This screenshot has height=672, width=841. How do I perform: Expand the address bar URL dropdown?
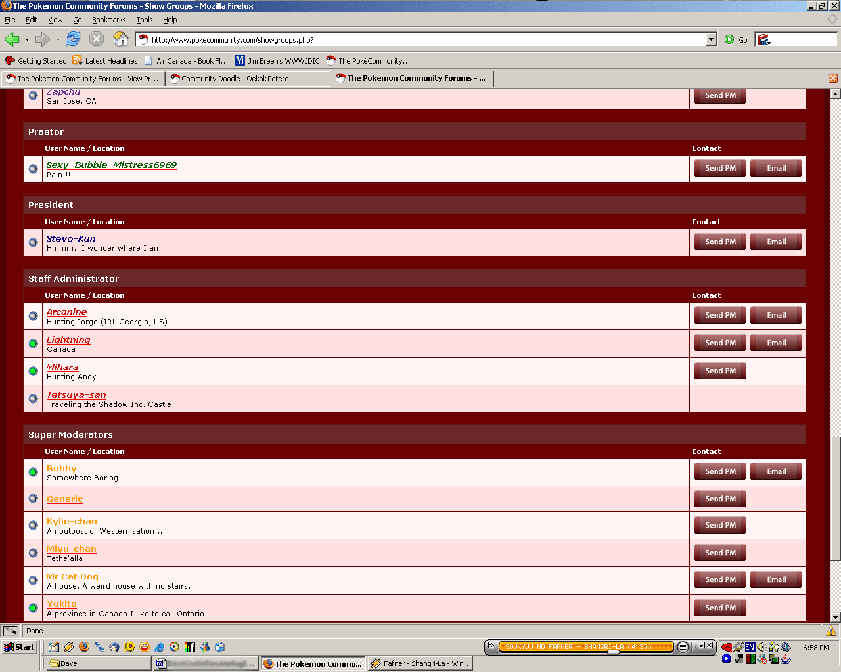click(x=711, y=40)
